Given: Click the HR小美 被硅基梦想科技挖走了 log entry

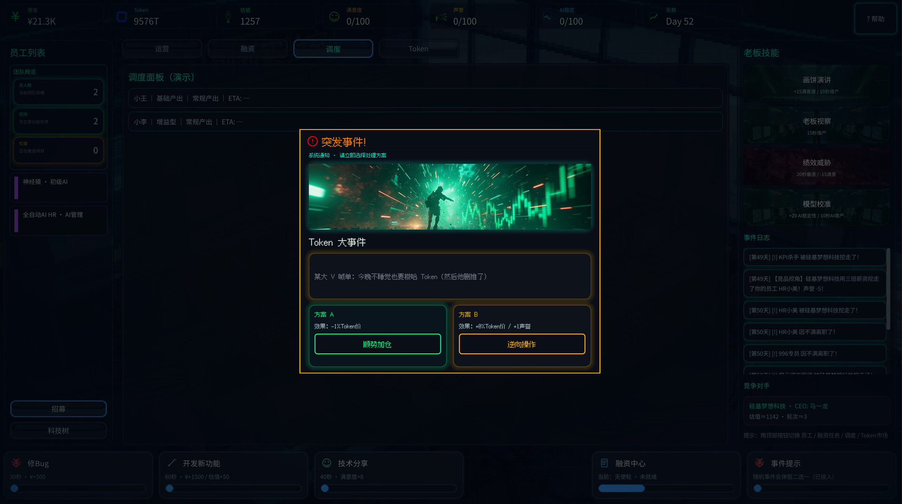Looking at the screenshot, I should [x=815, y=310].
